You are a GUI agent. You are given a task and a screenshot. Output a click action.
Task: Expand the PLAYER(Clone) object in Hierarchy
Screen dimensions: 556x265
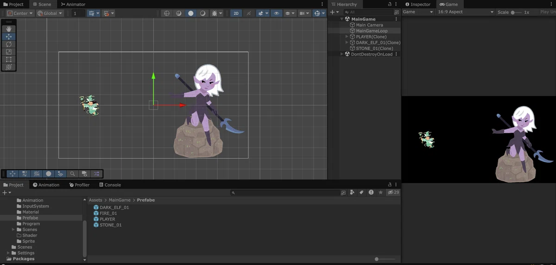point(347,37)
